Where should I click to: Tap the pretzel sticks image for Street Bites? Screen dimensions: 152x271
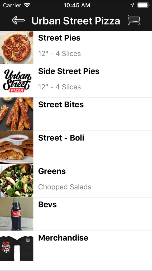point(16,114)
